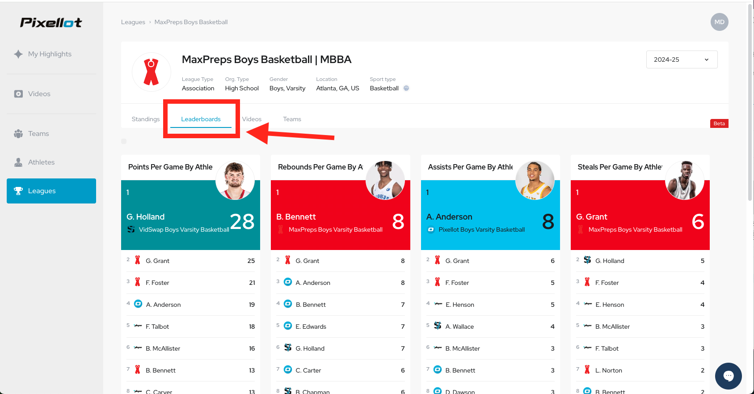
Task: Click A. Anderson's athlete photo
Action: click(x=535, y=180)
